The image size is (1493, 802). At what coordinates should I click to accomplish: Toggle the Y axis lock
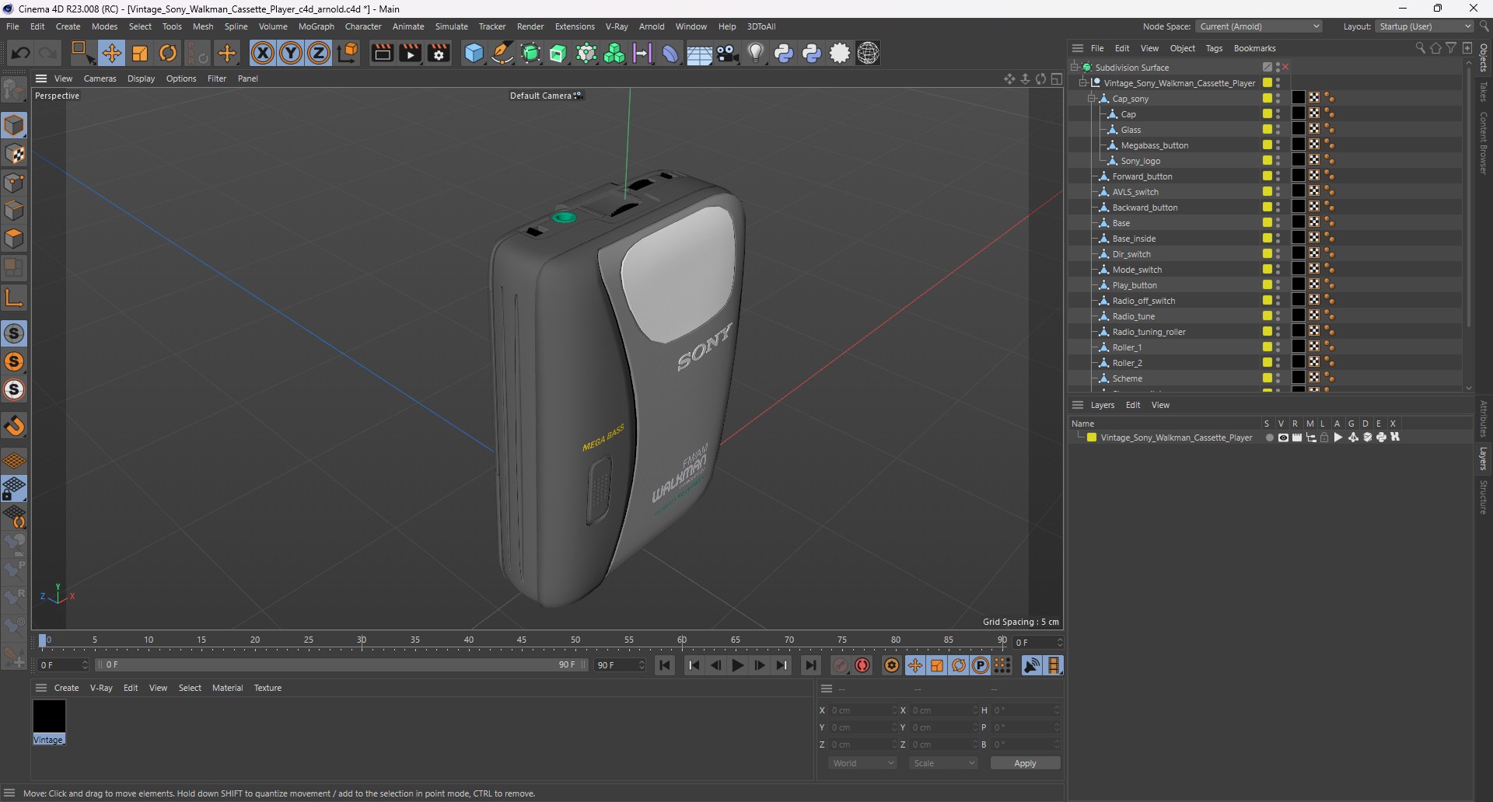(x=291, y=53)
